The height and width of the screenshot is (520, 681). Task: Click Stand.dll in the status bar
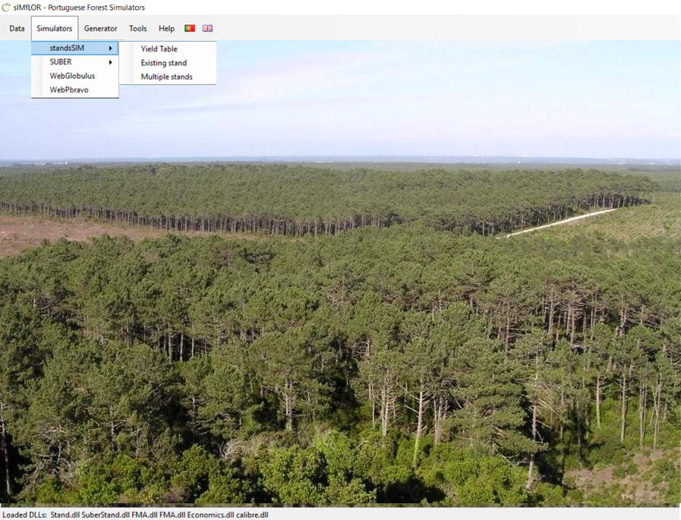pos(65,515)
